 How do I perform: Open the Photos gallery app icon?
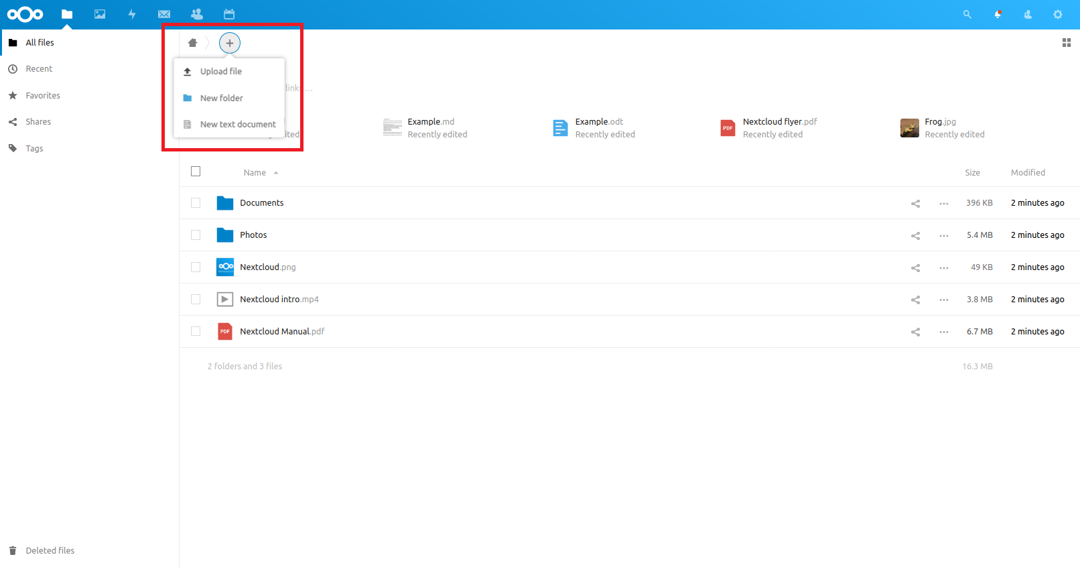click(x=100, y=14)
